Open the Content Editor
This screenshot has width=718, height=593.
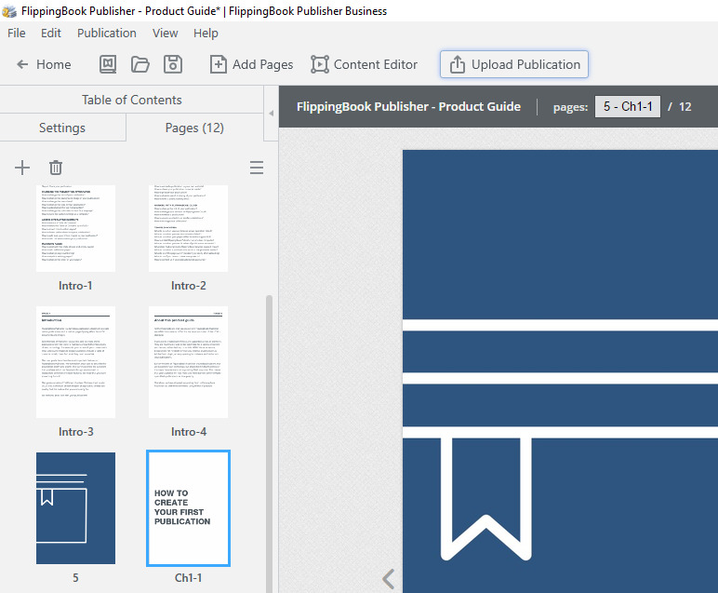[364, 64]
